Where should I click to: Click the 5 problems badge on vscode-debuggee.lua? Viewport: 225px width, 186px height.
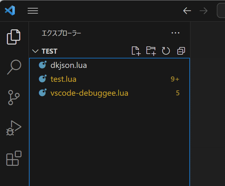(x=178, y=93)
